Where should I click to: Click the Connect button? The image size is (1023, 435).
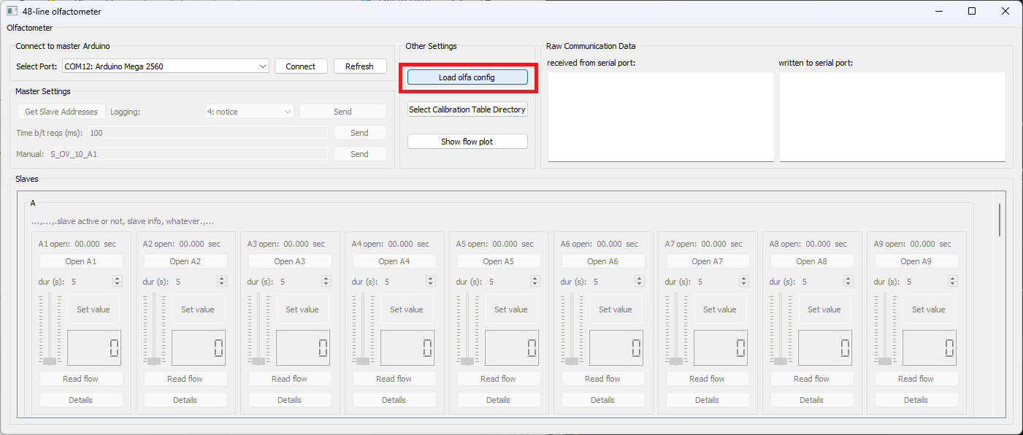tap(301, 66)
